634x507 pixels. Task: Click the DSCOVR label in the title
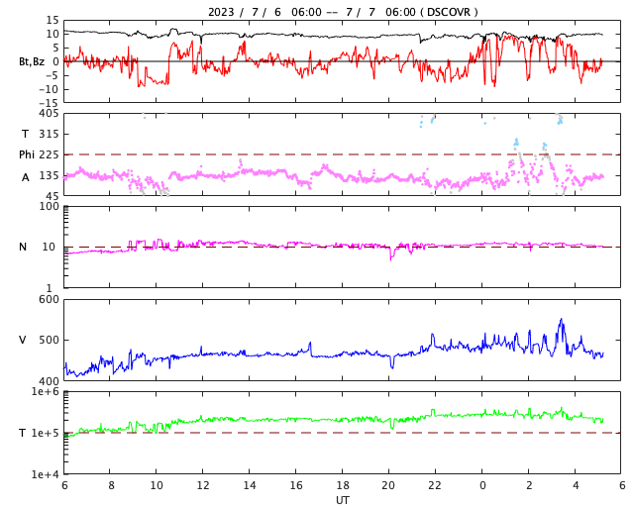pyautogui.click(x=449, y=12)
